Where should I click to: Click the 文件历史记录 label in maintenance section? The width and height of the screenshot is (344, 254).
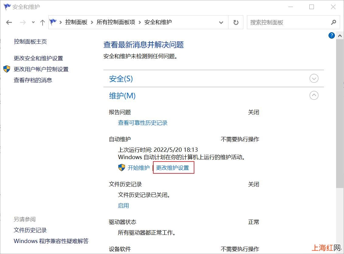pos(125,184)
